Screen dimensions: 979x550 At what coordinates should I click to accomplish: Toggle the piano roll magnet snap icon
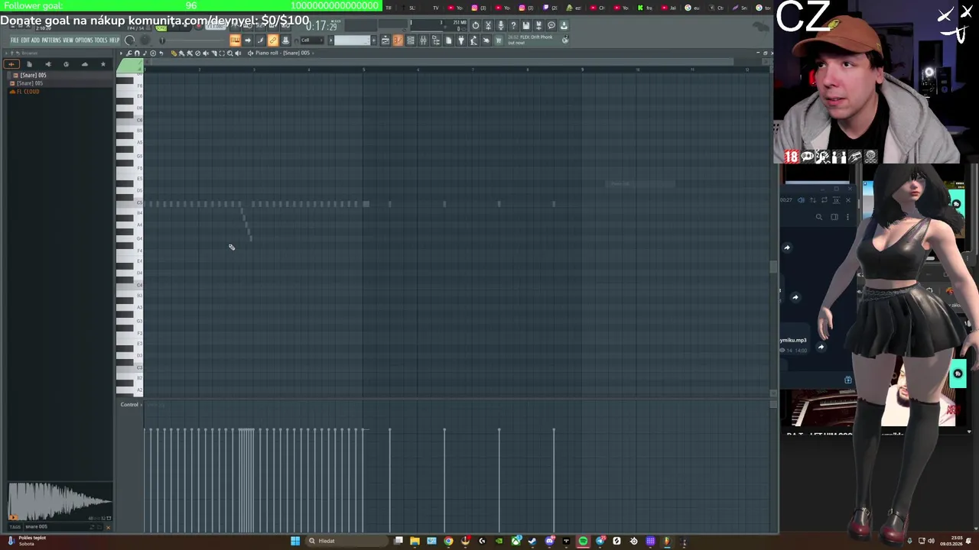click(137, 53)
